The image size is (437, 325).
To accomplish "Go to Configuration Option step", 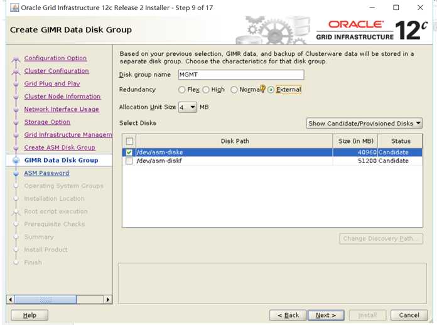I will click(55, 58).
